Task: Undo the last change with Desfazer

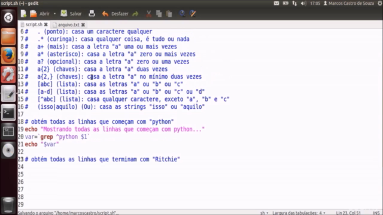Action: click(x=115, y=14)
